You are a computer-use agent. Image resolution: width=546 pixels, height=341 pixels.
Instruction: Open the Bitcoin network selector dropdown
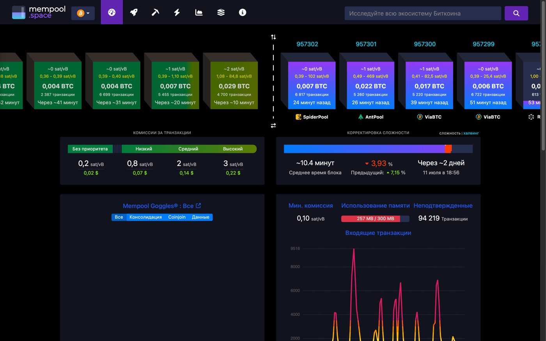(x=83, y=13)
